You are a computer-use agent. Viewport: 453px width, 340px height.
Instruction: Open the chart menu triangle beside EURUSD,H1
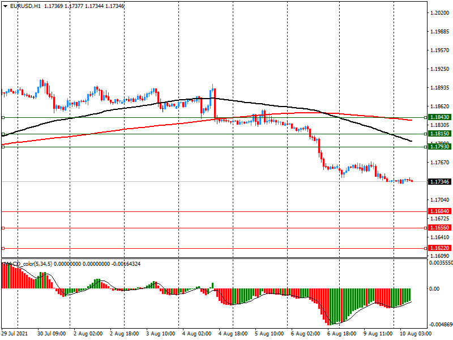[5, 6]
